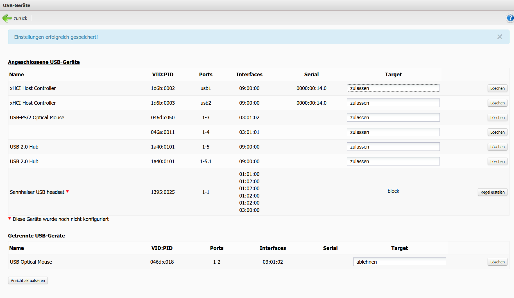Remove the USB 2.0 Hub on port 1-5.1
This screenshot has width=514, height=298.
(x=497, y=162)
